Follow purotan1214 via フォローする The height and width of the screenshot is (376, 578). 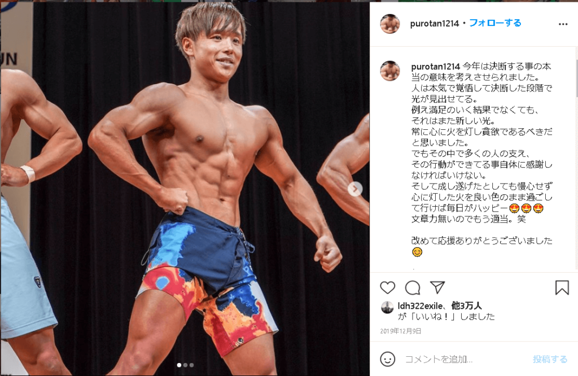(495, 23)
